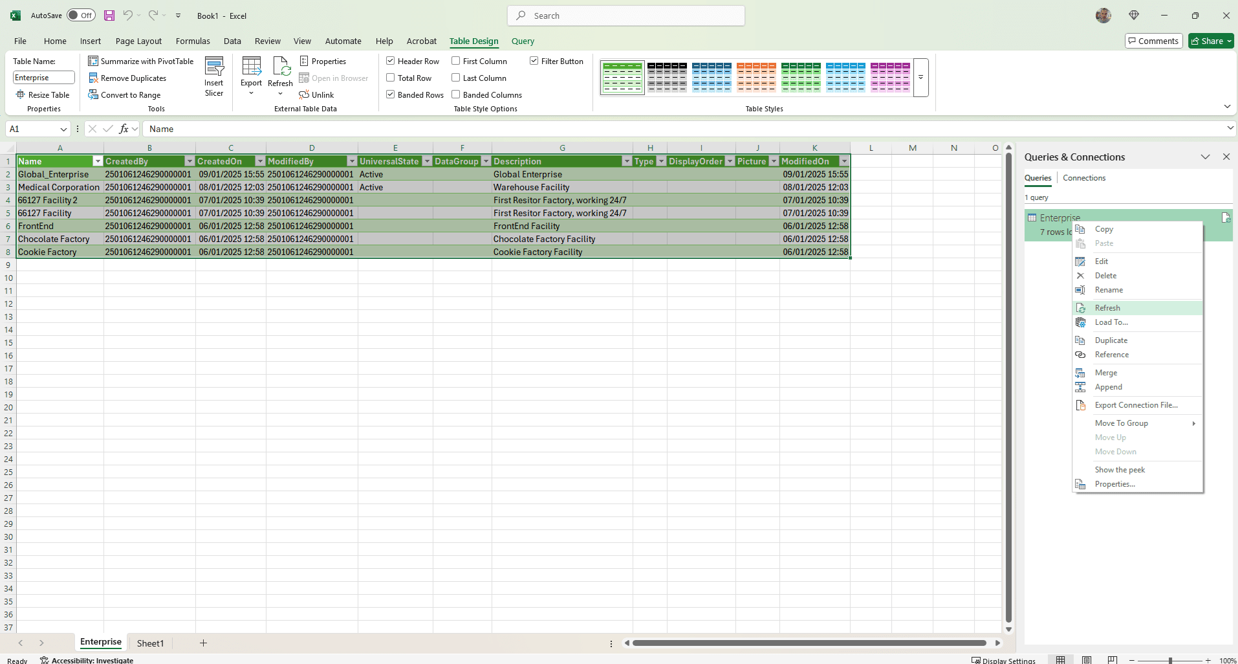Click the Share button
The width and height of the screenshot is (1238, 664).
click(1210, 41)
